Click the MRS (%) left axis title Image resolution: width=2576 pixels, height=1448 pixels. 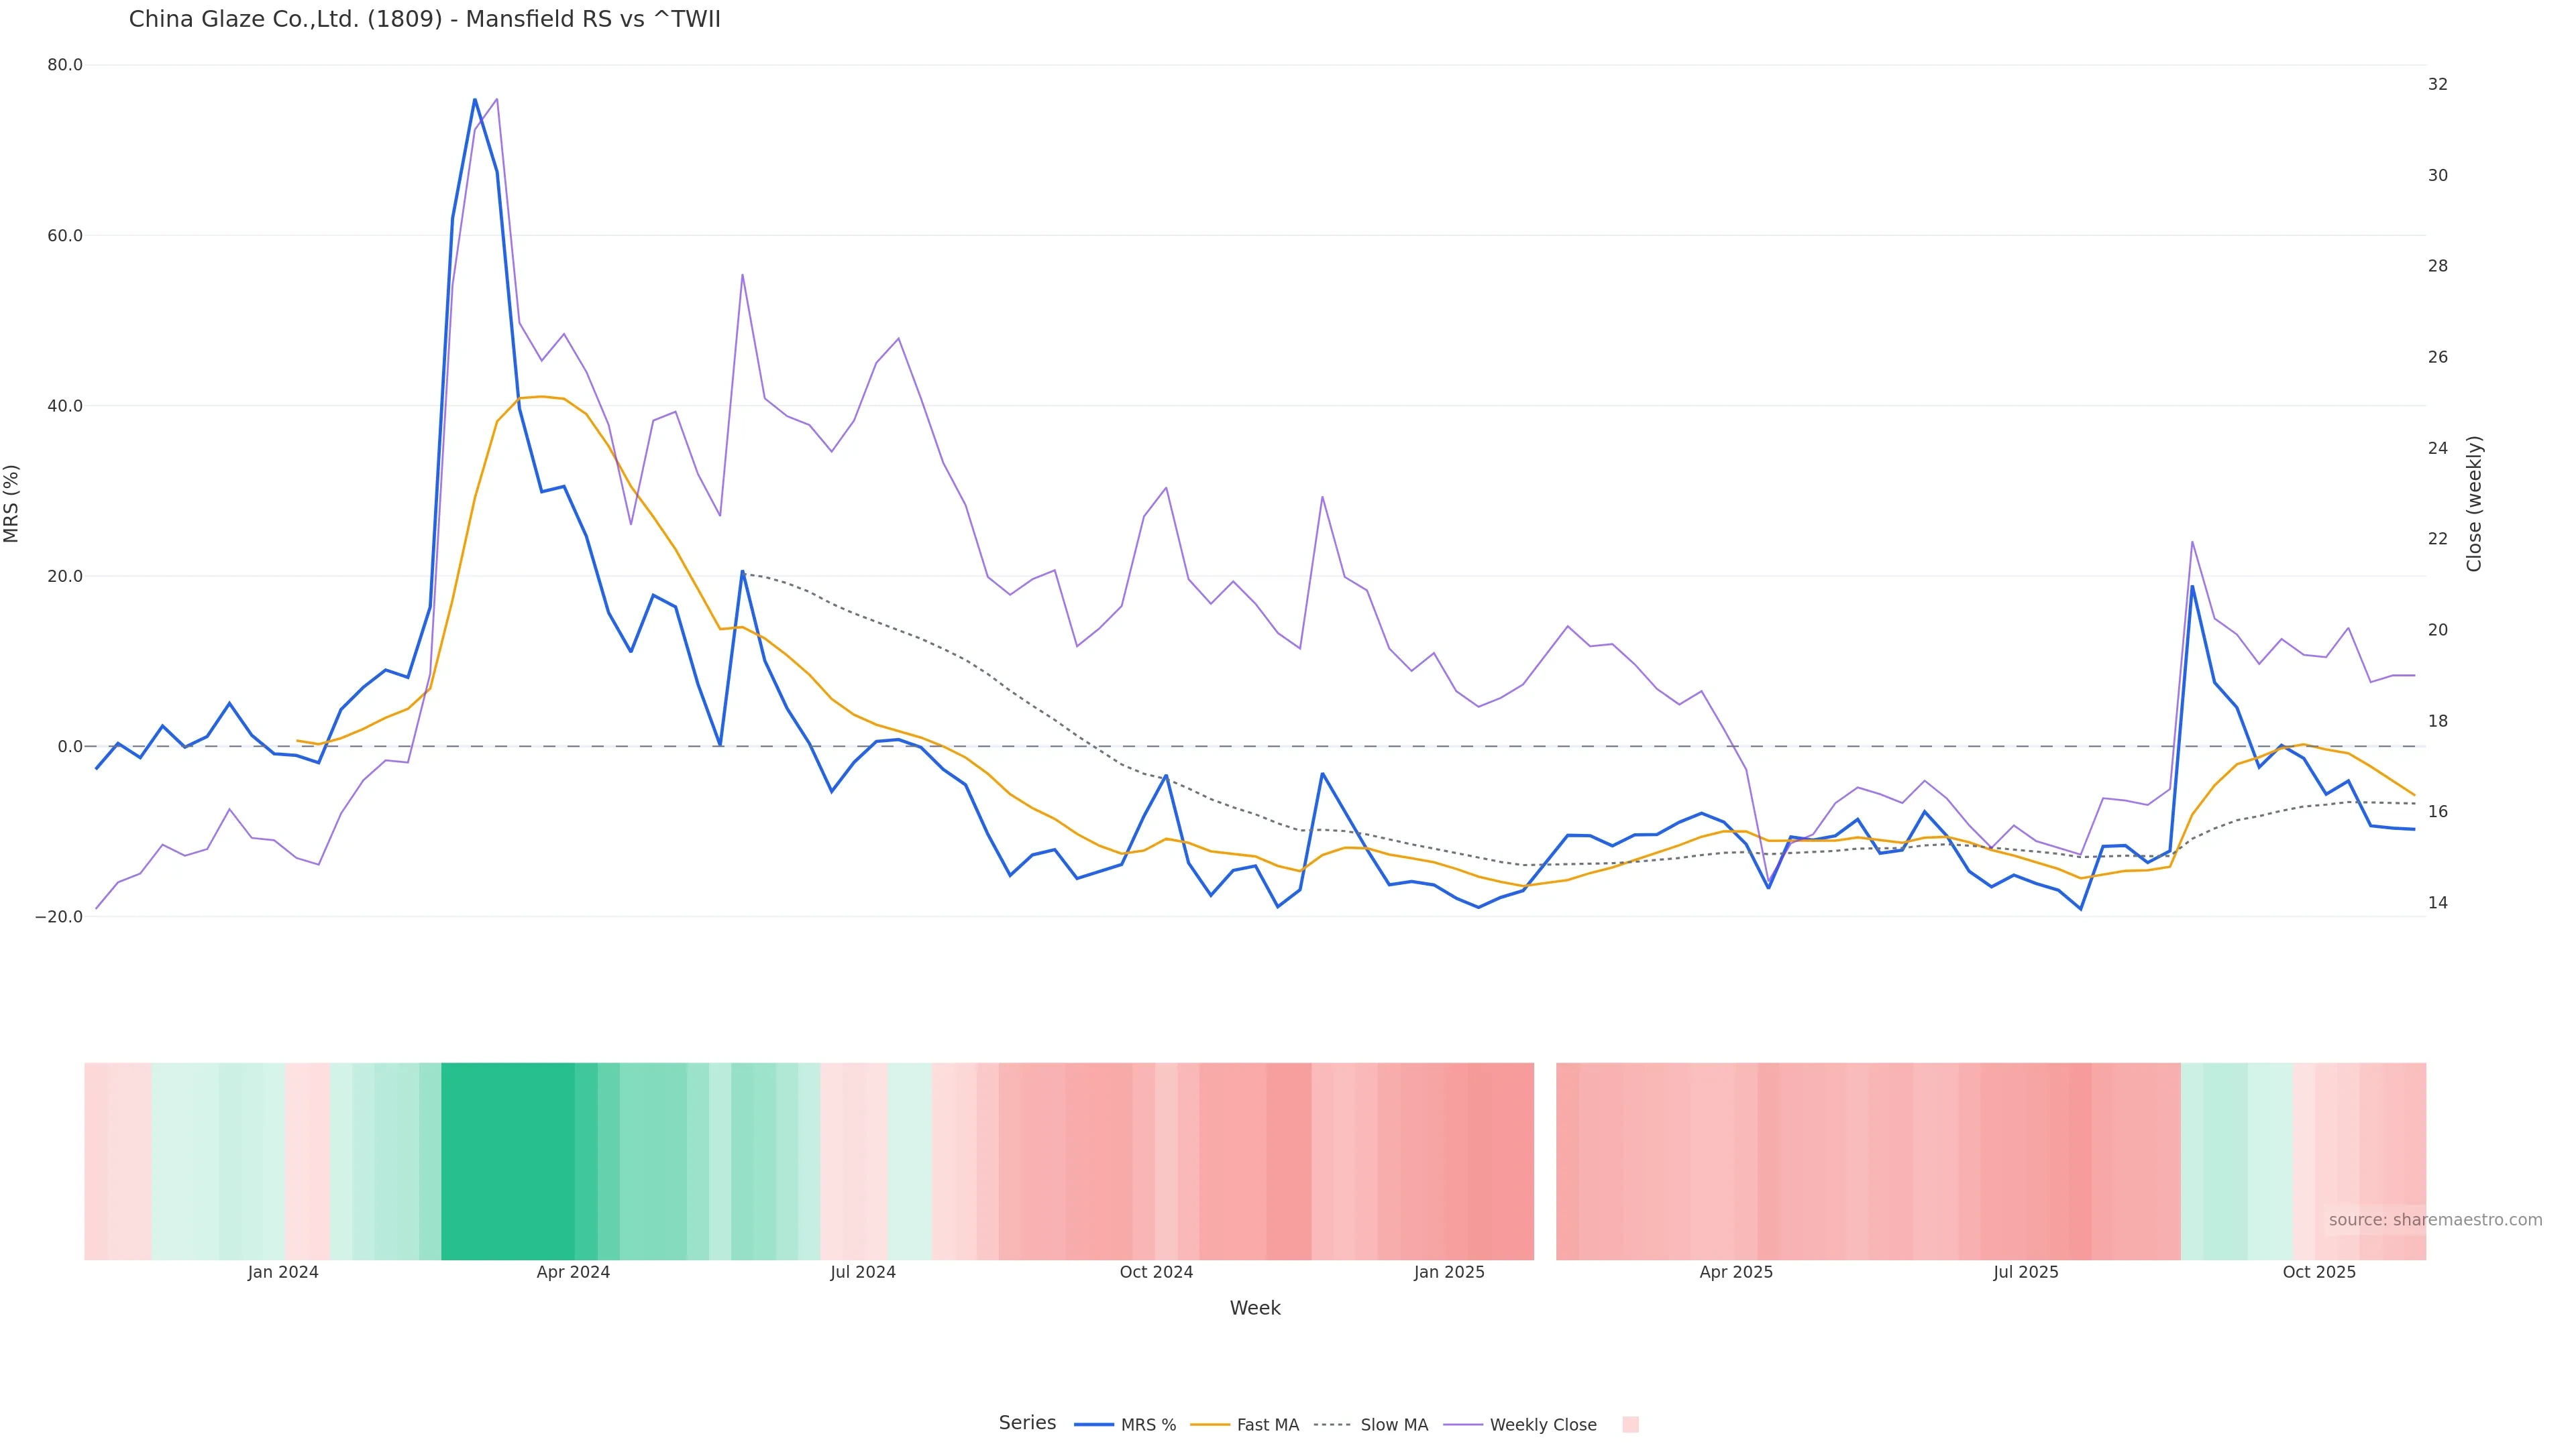12,503
